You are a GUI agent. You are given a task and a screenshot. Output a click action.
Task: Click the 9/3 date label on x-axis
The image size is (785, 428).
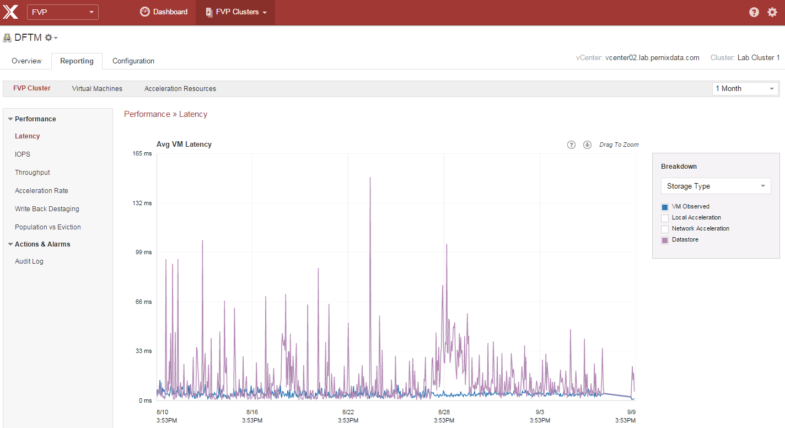pos(540,413)
